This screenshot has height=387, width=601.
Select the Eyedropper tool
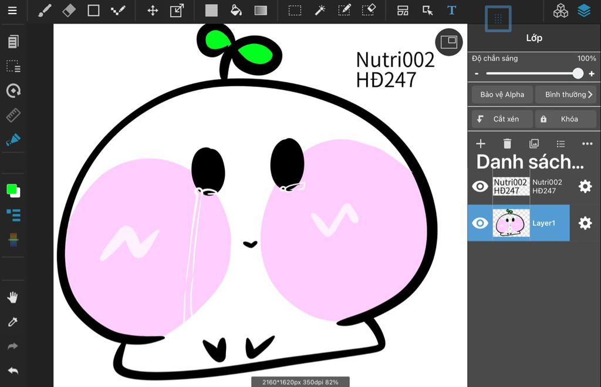coord(13,322)
